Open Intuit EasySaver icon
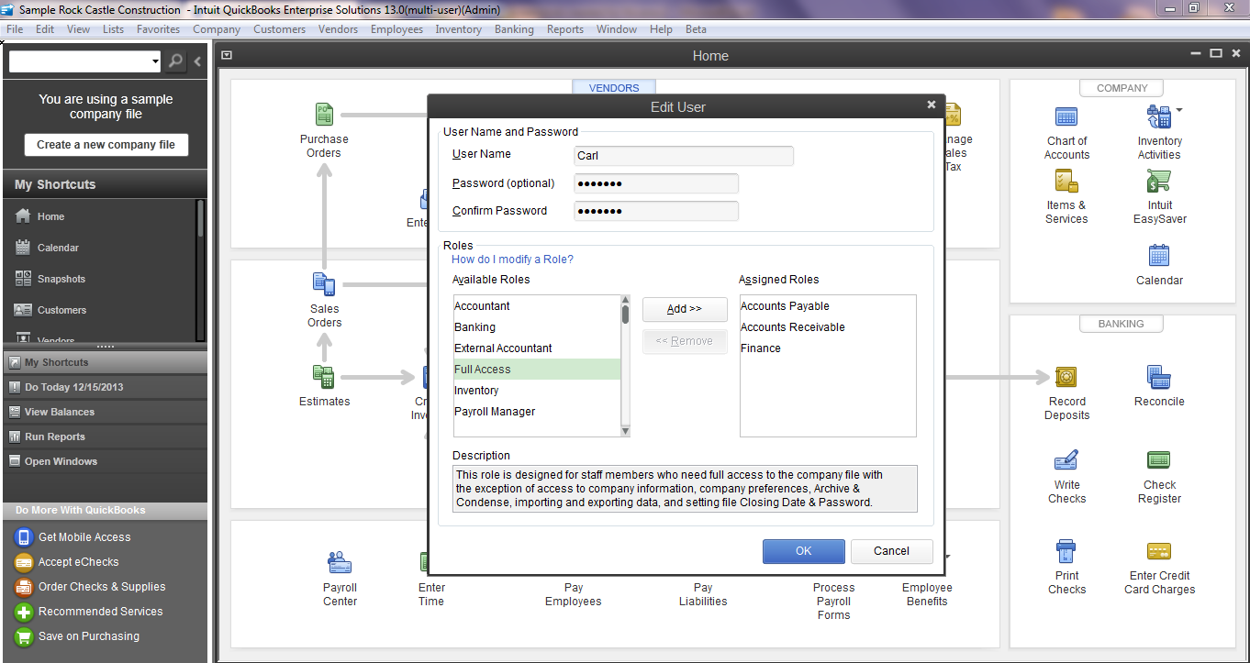The height and width of the screenshot is (663, 1250). [x=1158, y=181]
